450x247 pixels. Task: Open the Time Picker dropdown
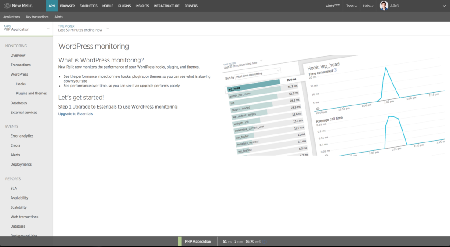(x=83, y=29)
